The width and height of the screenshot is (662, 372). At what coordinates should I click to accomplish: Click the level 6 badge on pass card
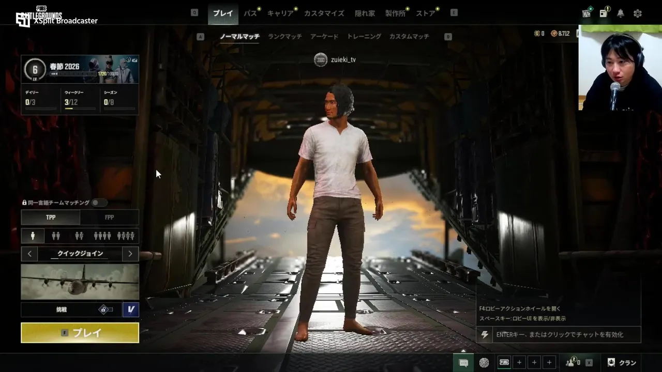(35, 69)
